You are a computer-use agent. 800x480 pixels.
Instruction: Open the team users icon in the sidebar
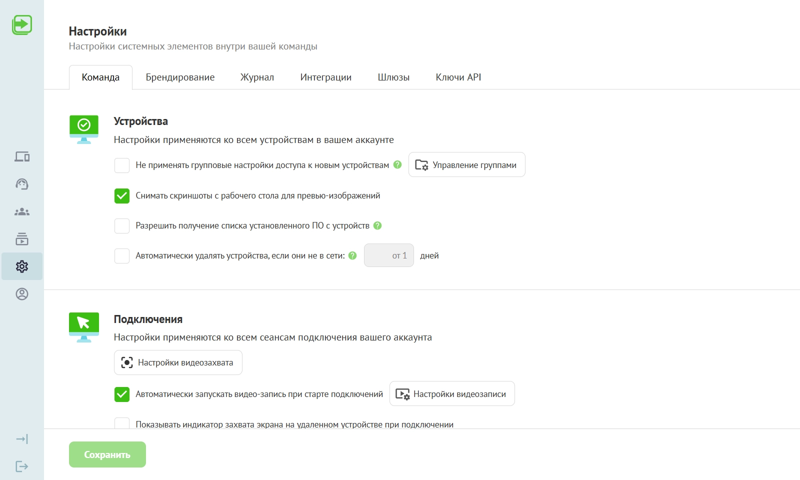22,212
